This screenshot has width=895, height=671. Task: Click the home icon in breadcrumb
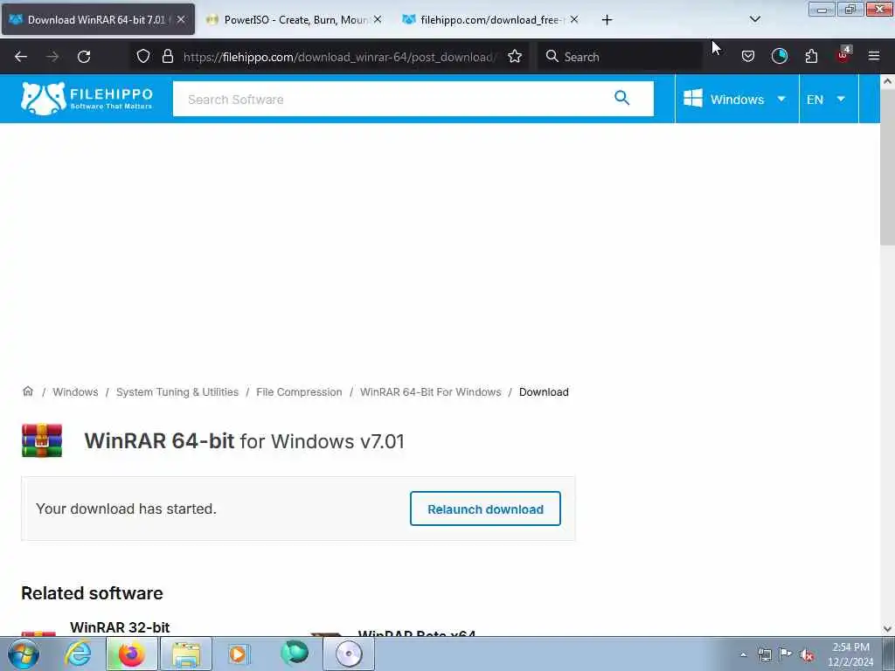pyautogui.click(x=27, y=391)
